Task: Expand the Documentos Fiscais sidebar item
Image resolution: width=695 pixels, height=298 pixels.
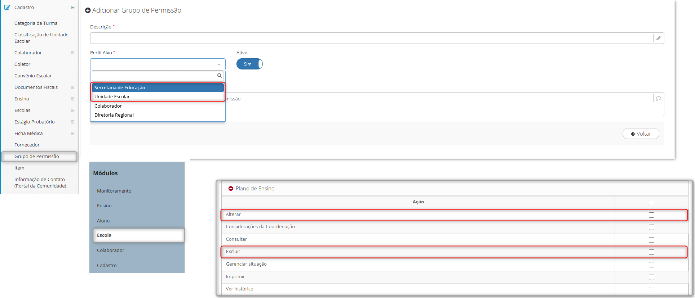Action: click(72, 87)
